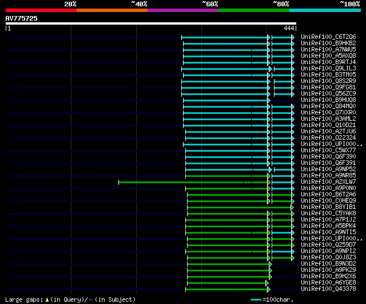Click the UniRef100_A9P0N0 label

[x=328, y=188]
